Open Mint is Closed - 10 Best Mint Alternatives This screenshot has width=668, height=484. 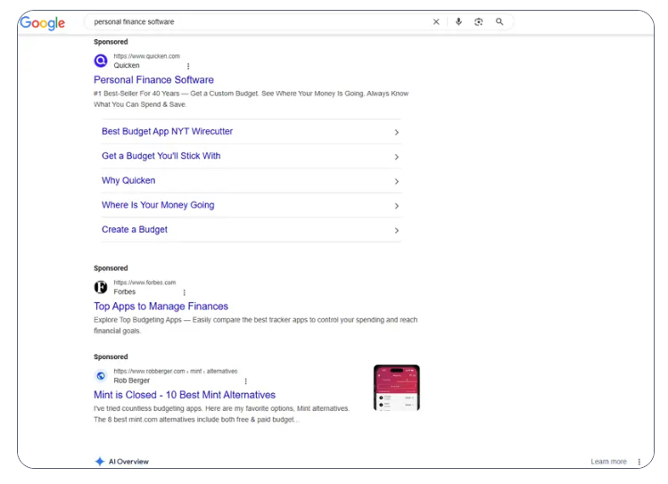click(x=185, y=395)
